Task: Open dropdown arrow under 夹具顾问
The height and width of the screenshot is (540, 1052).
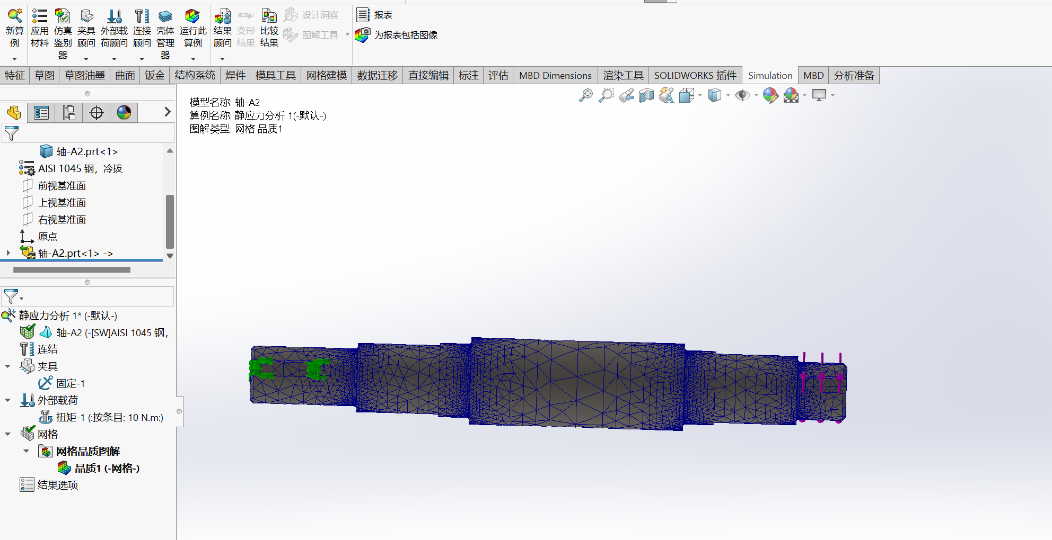Action: pyautogui.click(x=86, y=59)
